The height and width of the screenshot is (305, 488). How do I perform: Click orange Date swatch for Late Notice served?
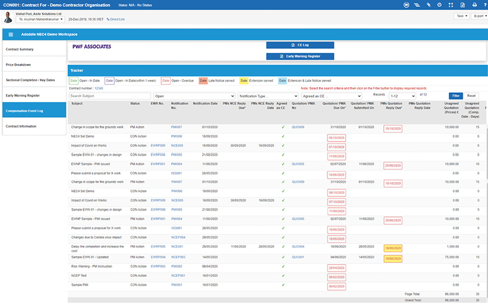click(x=203, y=81)
